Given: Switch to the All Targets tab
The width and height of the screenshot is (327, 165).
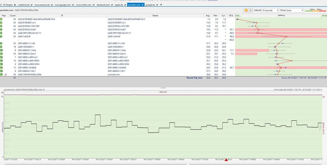Looking at the screenshot, I should click(x=8, y=5).
